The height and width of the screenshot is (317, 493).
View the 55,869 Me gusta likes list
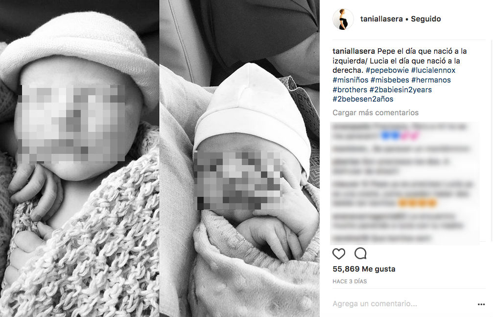pos(364,269)
